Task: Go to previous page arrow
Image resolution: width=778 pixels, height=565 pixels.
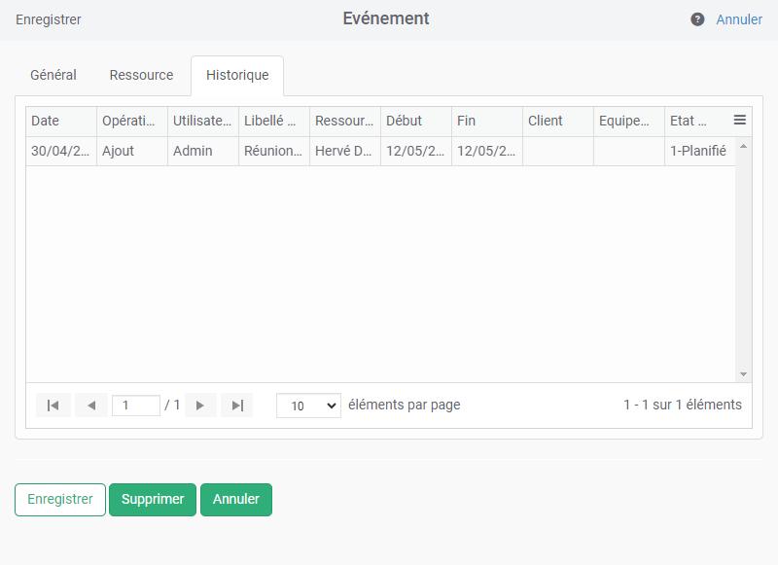Action: pos(90,406)
